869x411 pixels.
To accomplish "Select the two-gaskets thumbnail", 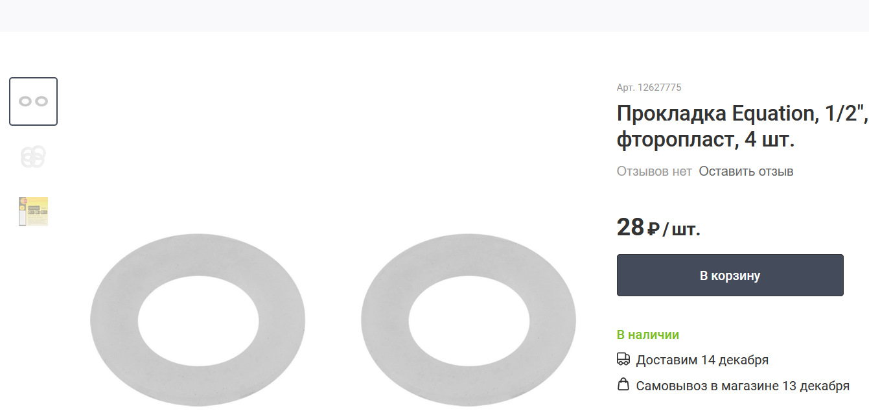I will [33, 101].
